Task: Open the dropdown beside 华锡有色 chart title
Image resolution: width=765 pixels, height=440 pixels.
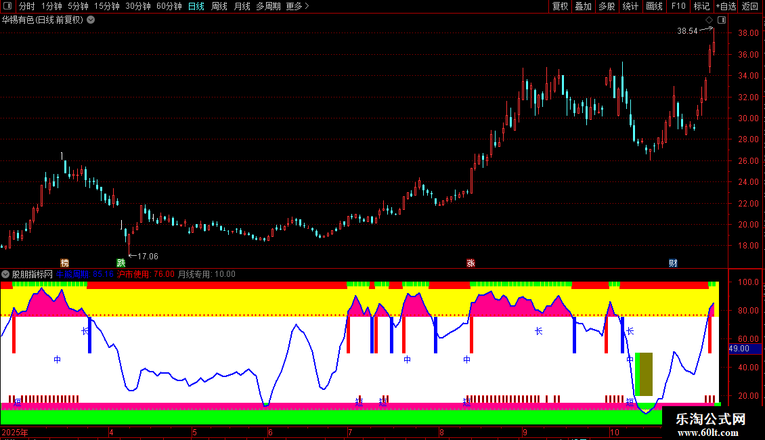Action: (x=91, y=20)
